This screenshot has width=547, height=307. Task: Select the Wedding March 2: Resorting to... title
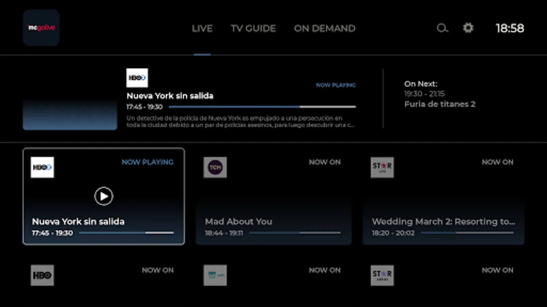tap(443, 222)
